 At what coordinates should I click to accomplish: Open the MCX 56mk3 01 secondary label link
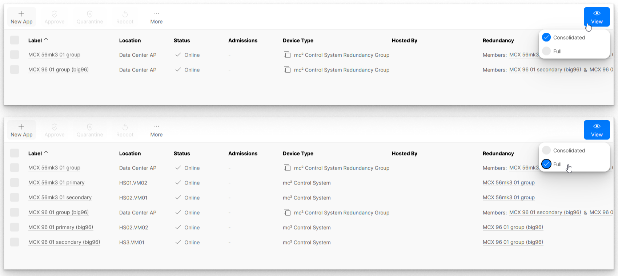60,198
